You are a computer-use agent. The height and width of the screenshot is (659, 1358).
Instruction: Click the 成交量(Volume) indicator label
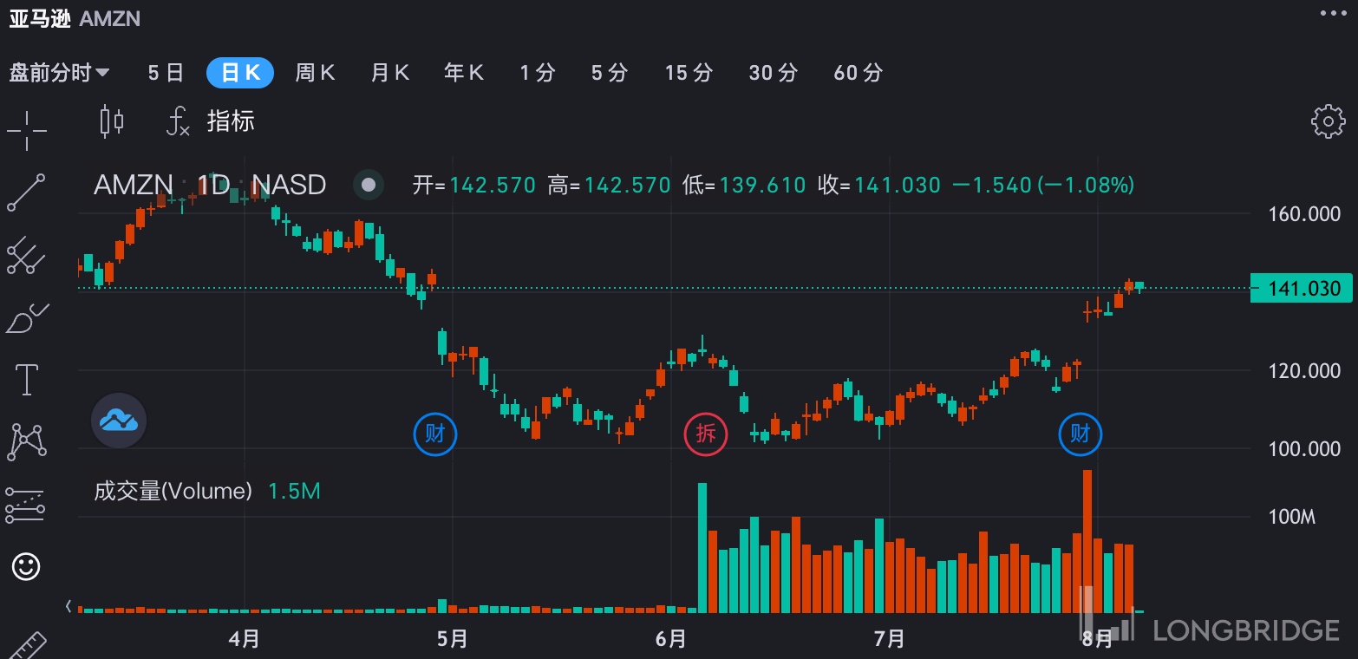(x=173, y=492)
